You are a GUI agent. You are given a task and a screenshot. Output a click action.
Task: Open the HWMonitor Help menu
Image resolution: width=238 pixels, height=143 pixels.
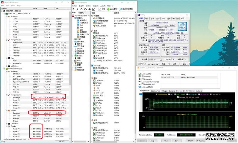pyautogui.click(x=19, y=6)
